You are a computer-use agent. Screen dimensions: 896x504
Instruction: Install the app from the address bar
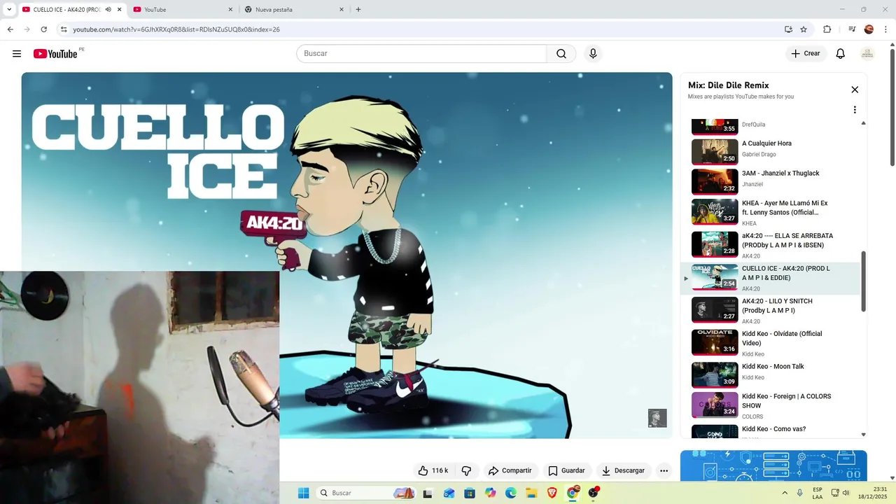(x=788, y=29)
